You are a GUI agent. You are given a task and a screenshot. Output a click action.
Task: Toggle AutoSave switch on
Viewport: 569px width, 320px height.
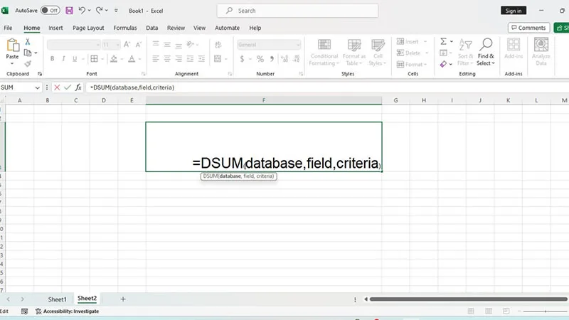tap(50, 11)
